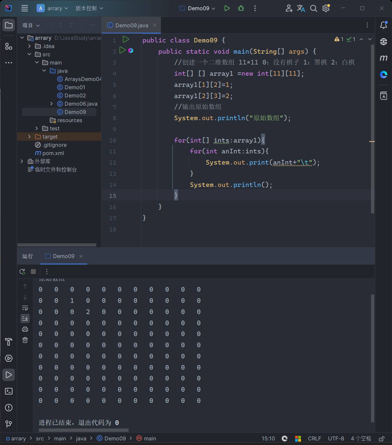392x445 pixels.
Task: Clear run console output with trash icon
Action: [x=25, y=340]
